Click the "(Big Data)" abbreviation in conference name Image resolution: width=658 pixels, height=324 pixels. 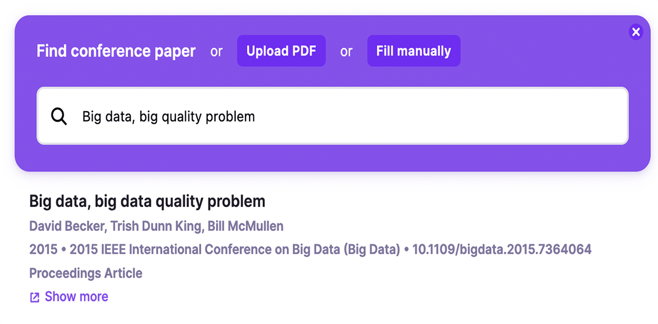(x=372, y=250)
